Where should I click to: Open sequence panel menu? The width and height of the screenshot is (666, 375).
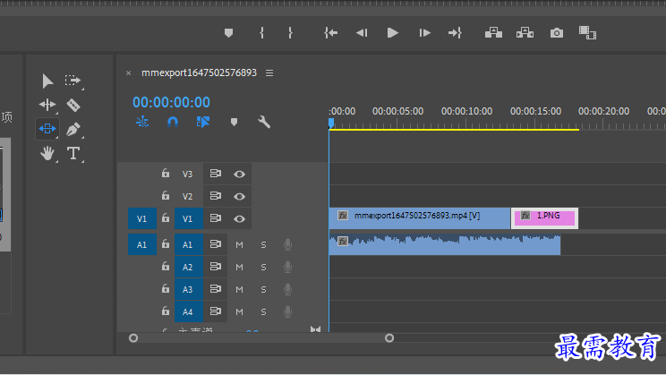click(x=269, y=73)
